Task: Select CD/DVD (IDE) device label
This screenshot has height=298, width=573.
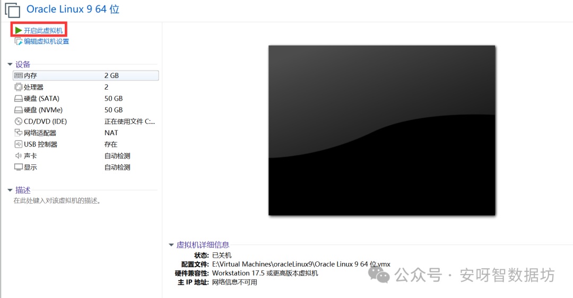Action: click(x=45, y=121)
